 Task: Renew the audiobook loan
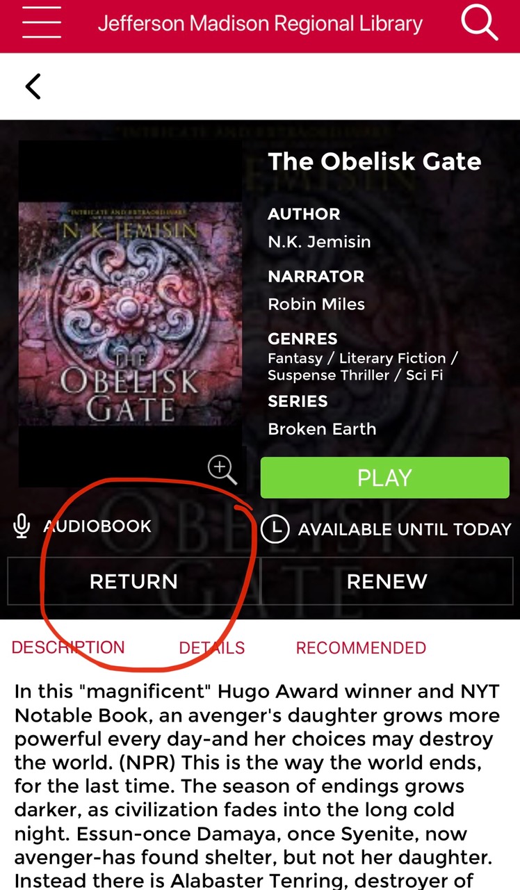(387, 581)
